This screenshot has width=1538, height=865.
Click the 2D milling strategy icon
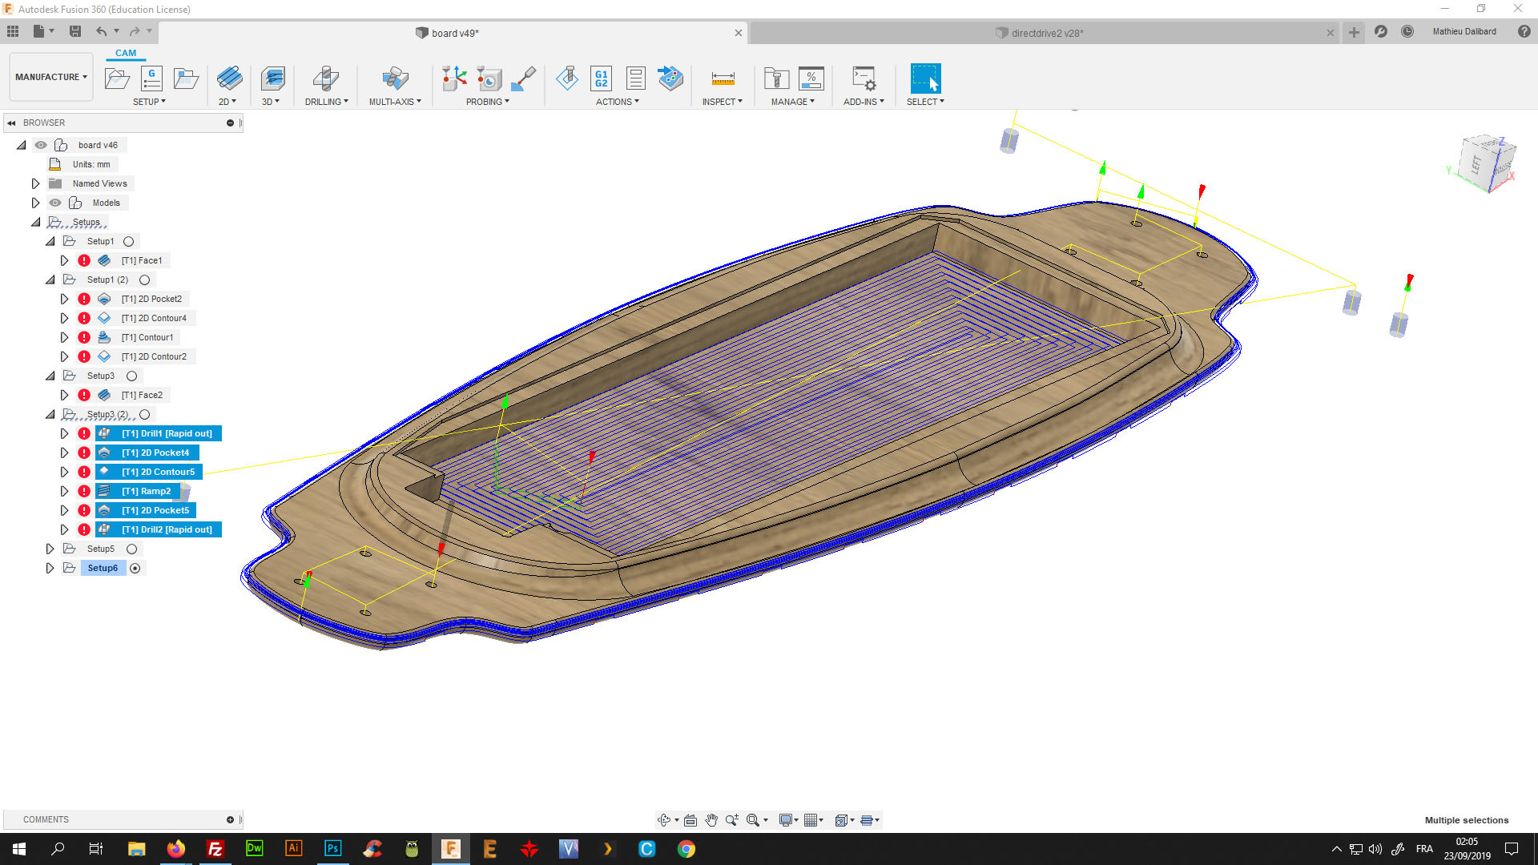(x=229, y=78)
